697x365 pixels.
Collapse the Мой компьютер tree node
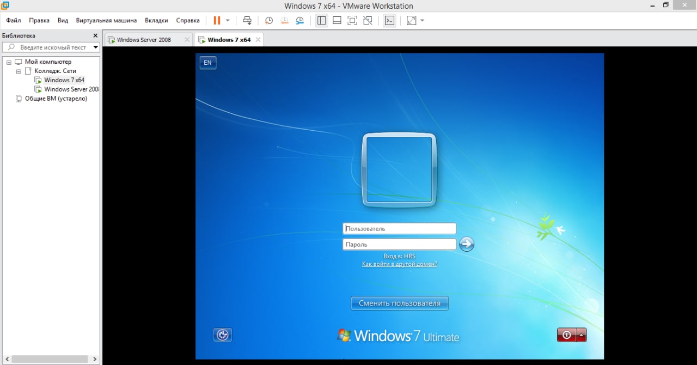click(9, 62)
